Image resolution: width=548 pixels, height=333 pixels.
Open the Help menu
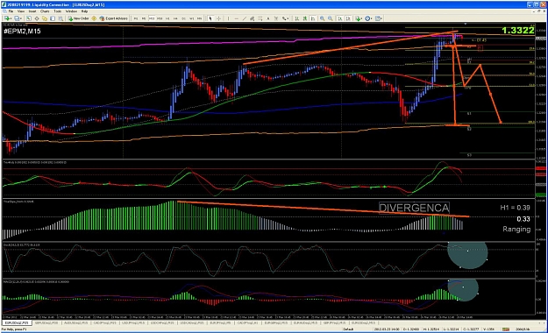tap(84, 11)
